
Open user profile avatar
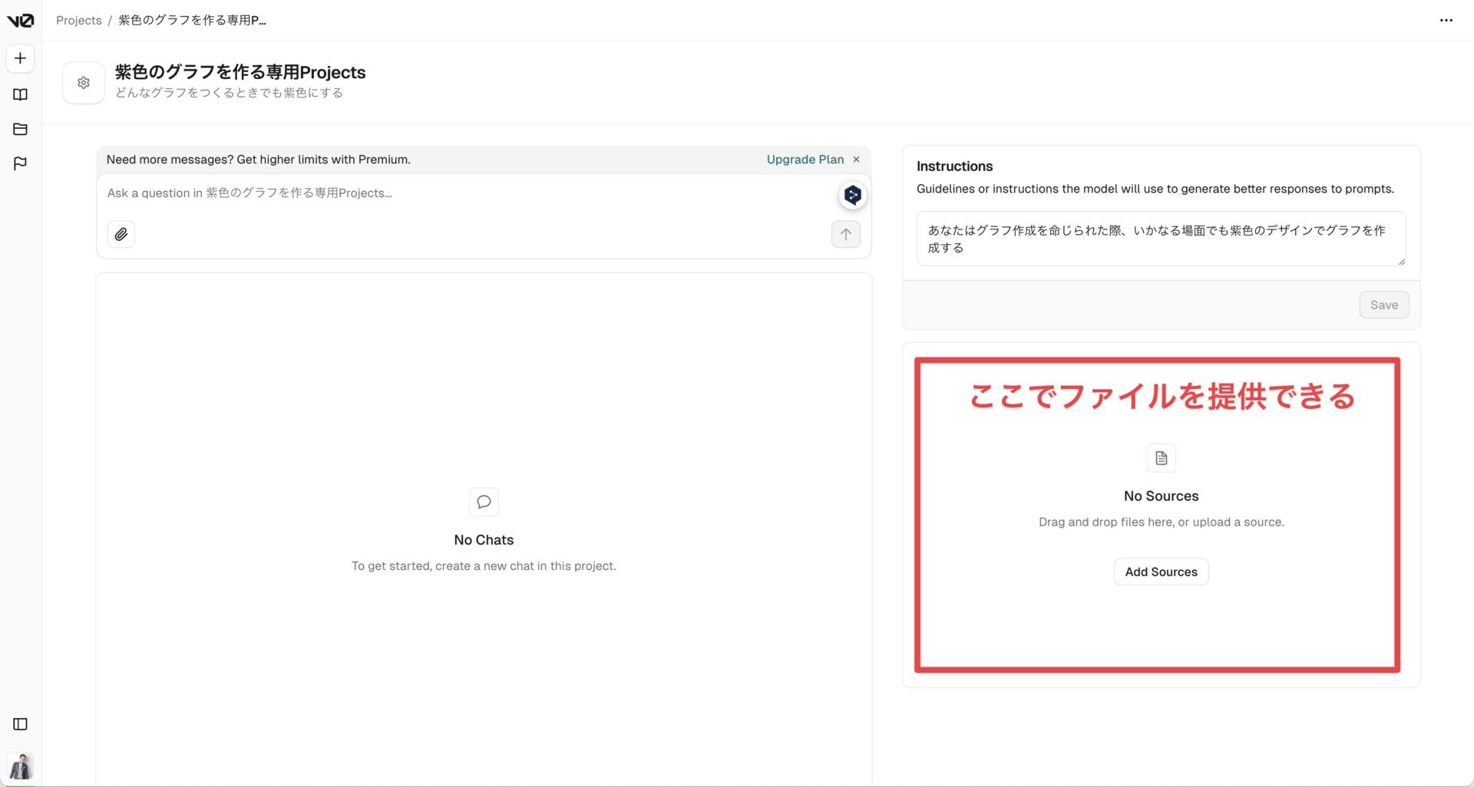[x=21, y=766]
